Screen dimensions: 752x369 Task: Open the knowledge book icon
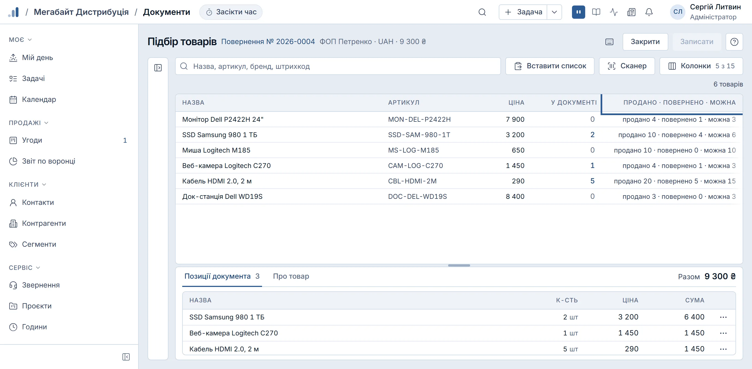(596, 12)
